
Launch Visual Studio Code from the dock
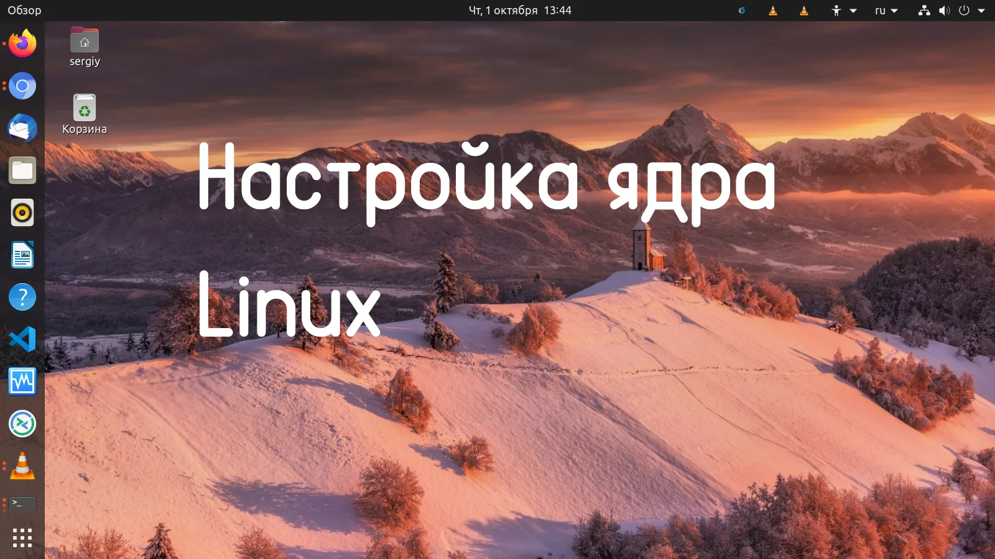coord(22,339)
